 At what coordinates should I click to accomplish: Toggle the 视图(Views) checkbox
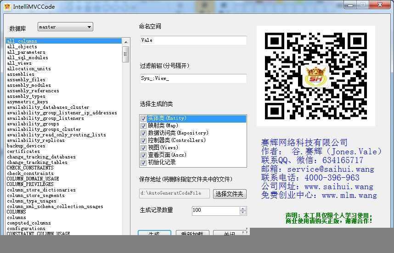pyautogui.click(x=143, y=148)
